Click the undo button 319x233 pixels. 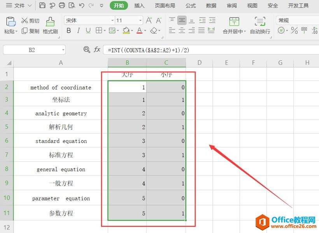pos(81,5)
